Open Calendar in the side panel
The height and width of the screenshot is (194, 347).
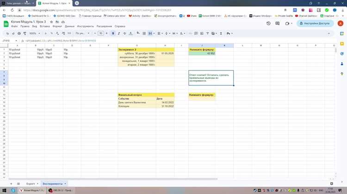(x=342, y=34)
